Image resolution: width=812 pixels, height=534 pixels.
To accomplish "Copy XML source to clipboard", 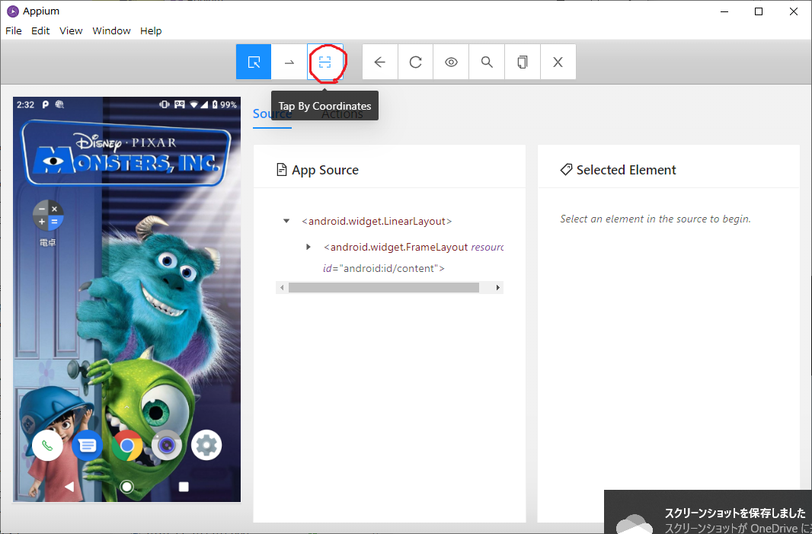I will tap(523, 62).
